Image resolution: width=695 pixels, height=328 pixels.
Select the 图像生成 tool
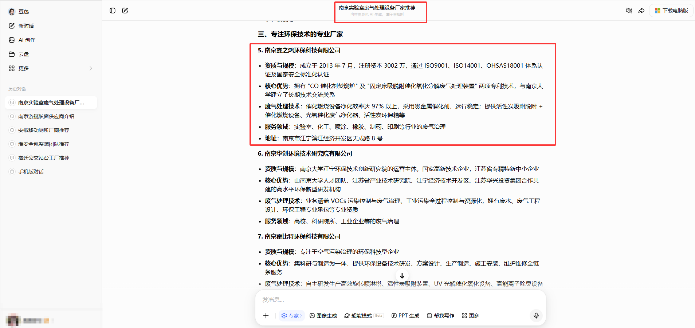pos(323,316)
